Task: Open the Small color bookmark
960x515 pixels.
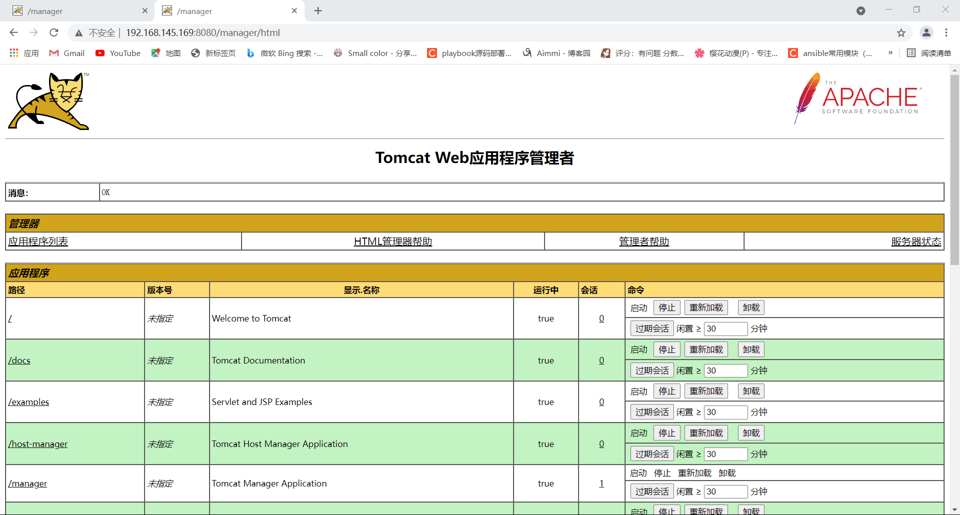Action: 375,53
